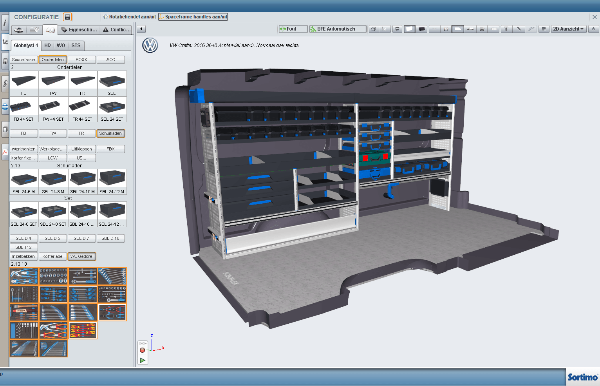Click the grid display toolbar icon
Image resolution: width=600 pixels, height=386 pixels.
544,29
